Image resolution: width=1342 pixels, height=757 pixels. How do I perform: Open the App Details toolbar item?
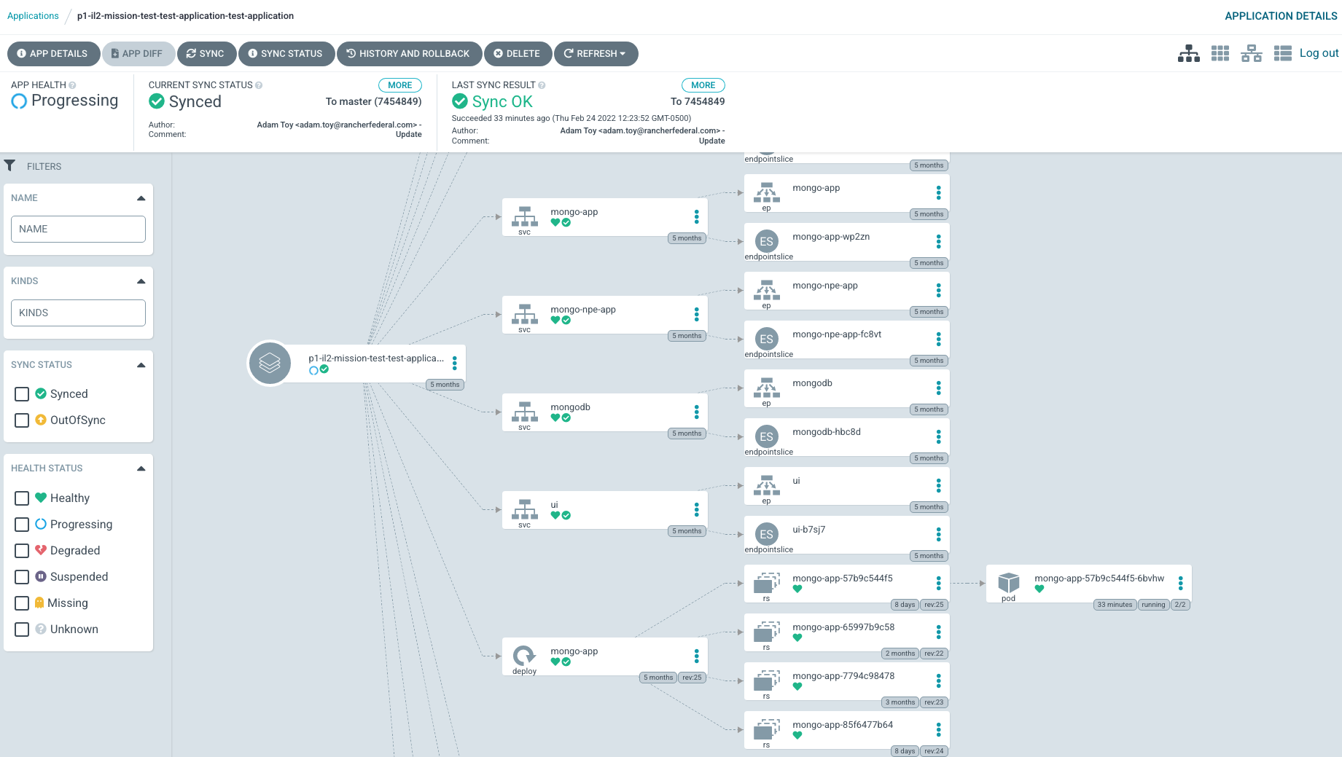tap(53, 54)
